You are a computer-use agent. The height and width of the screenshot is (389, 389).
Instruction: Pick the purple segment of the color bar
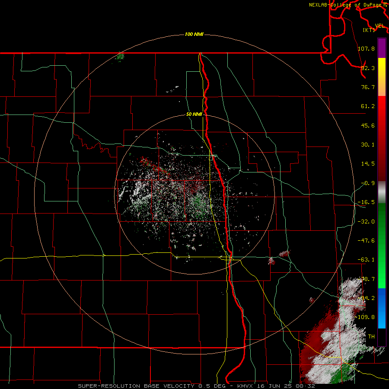point(382,48)
